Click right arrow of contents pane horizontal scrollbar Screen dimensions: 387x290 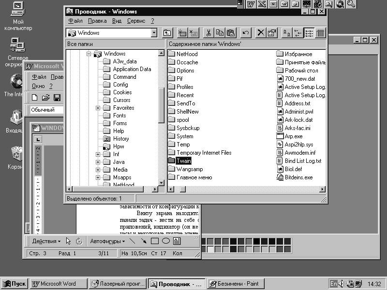pos(322,189)
